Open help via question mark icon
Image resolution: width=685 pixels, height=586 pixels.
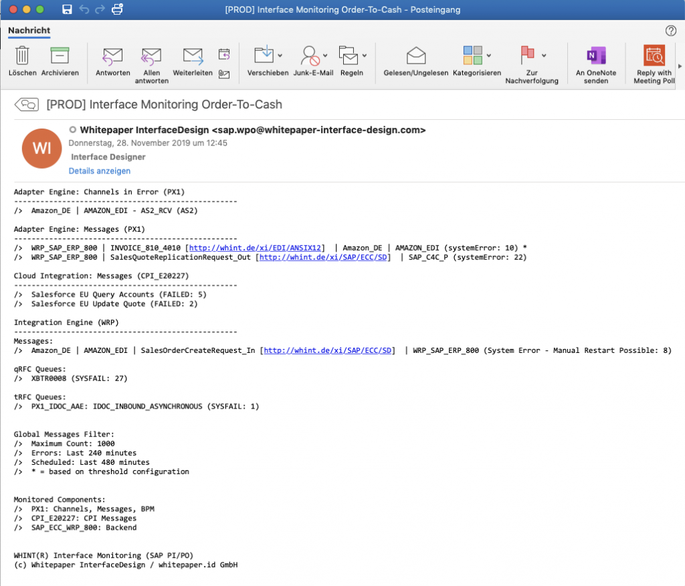(670, 31)
